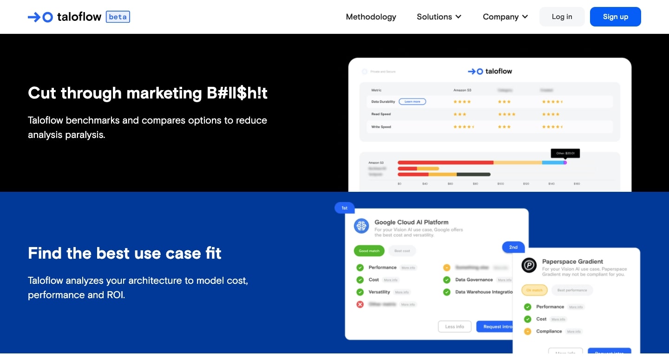Click More info next to Google Performance

pyautogui.click(x=408, y=268)
